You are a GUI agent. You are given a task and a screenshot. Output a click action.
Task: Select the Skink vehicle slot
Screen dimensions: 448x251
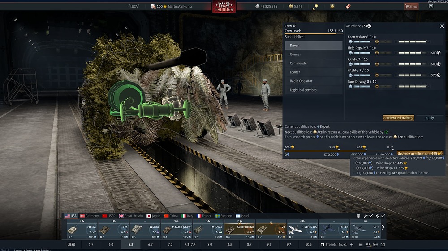click(145, 230)
